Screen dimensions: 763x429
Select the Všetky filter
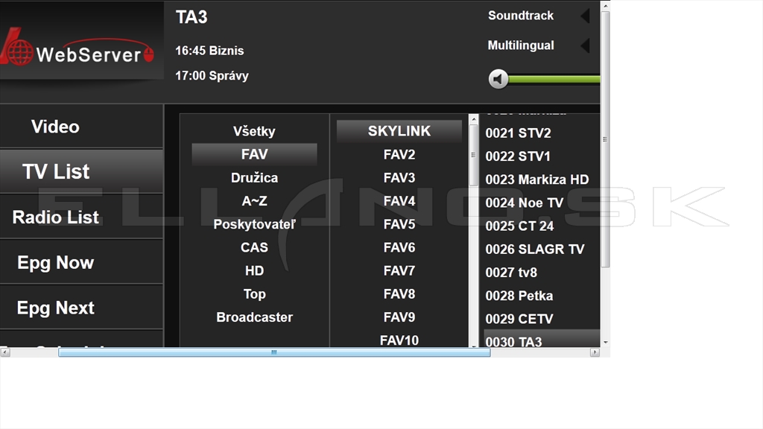254,131
